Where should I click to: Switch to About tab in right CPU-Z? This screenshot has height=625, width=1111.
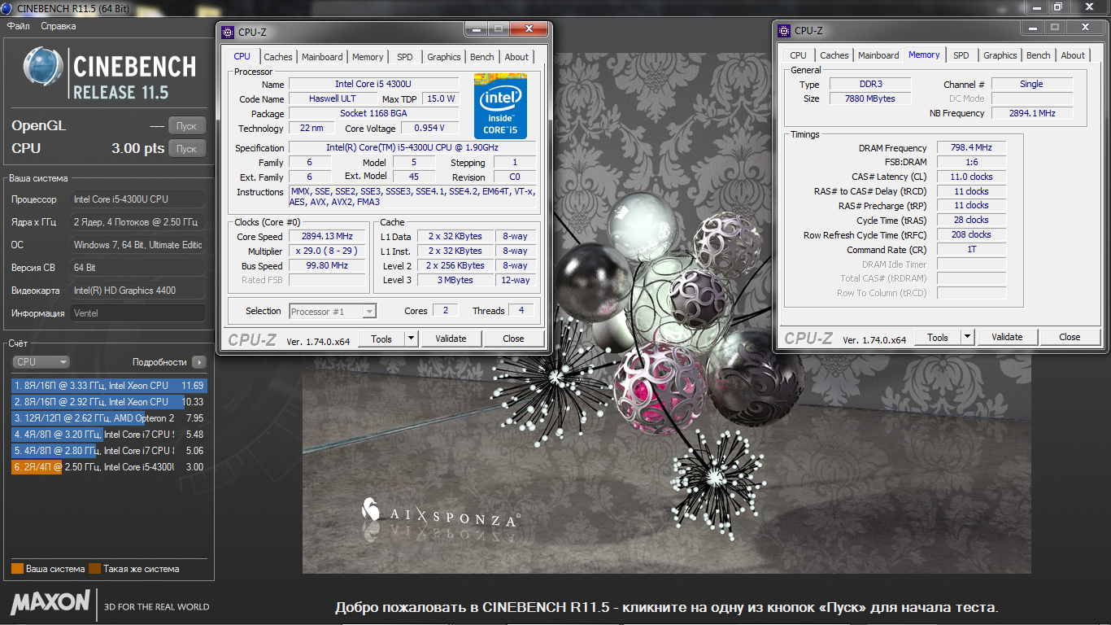(1073, 55)
